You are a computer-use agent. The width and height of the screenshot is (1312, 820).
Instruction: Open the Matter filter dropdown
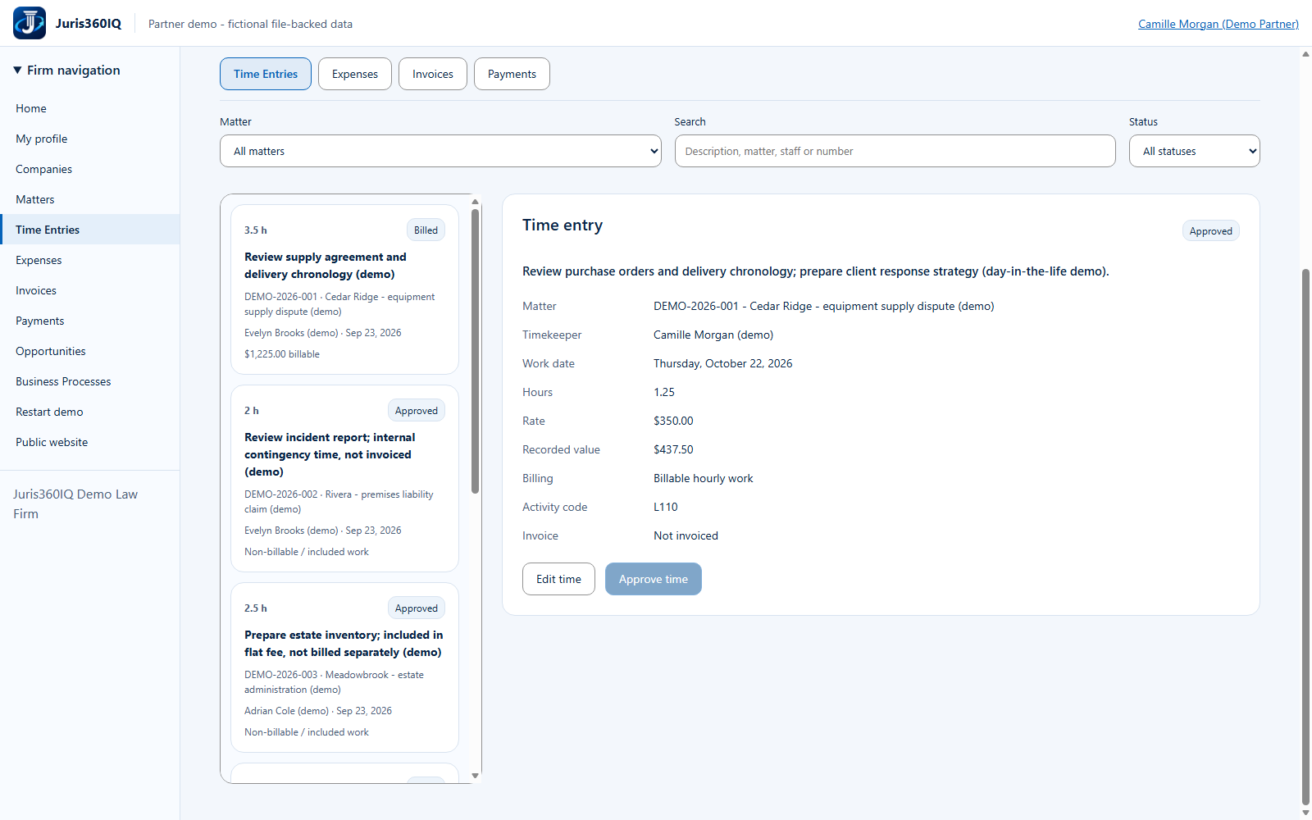440,151
